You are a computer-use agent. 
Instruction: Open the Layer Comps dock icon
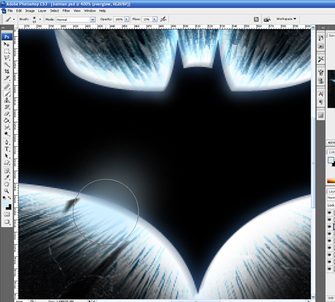(321, 115)
